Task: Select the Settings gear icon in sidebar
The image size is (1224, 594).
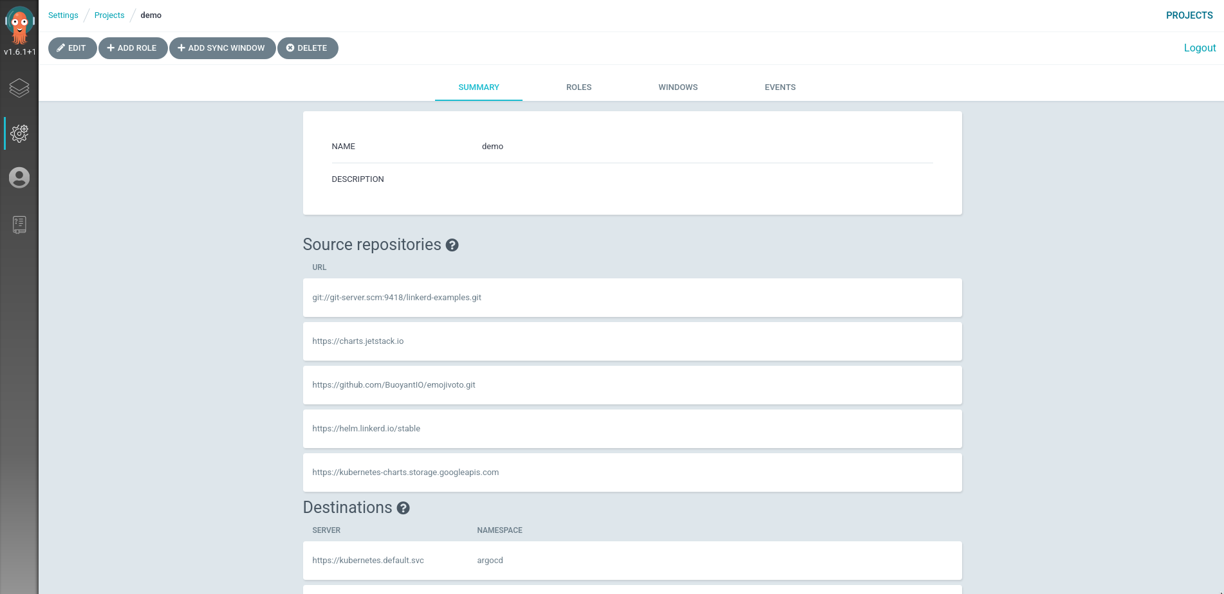Action: point(19,134)
